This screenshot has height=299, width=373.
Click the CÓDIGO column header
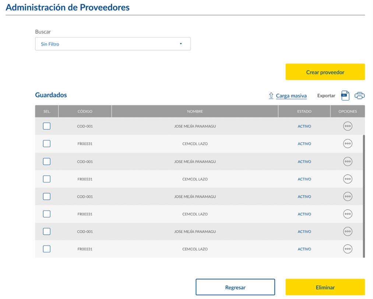tap(85, 112)
